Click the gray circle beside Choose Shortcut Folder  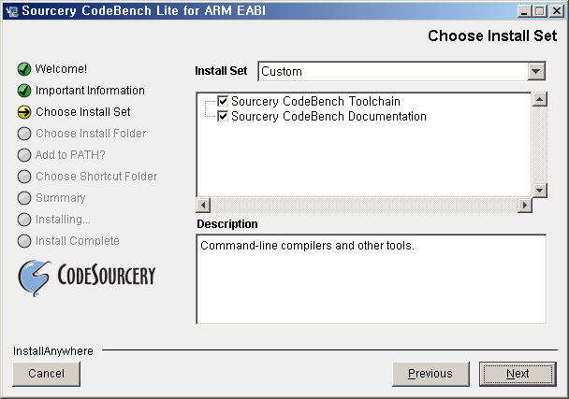[24, 177]
